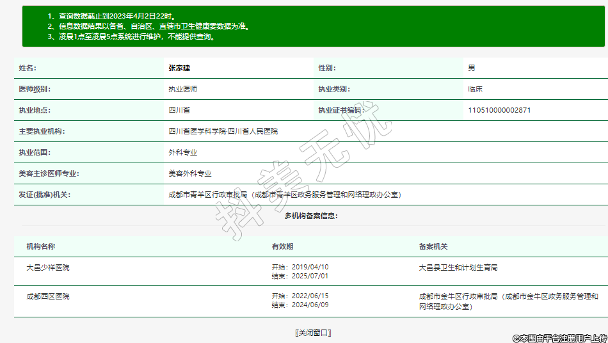Image resolution: width=608 pixels, height=343 pixels.
Task: Click the green notice banner about query data
Action: click(x=312, y=26)
